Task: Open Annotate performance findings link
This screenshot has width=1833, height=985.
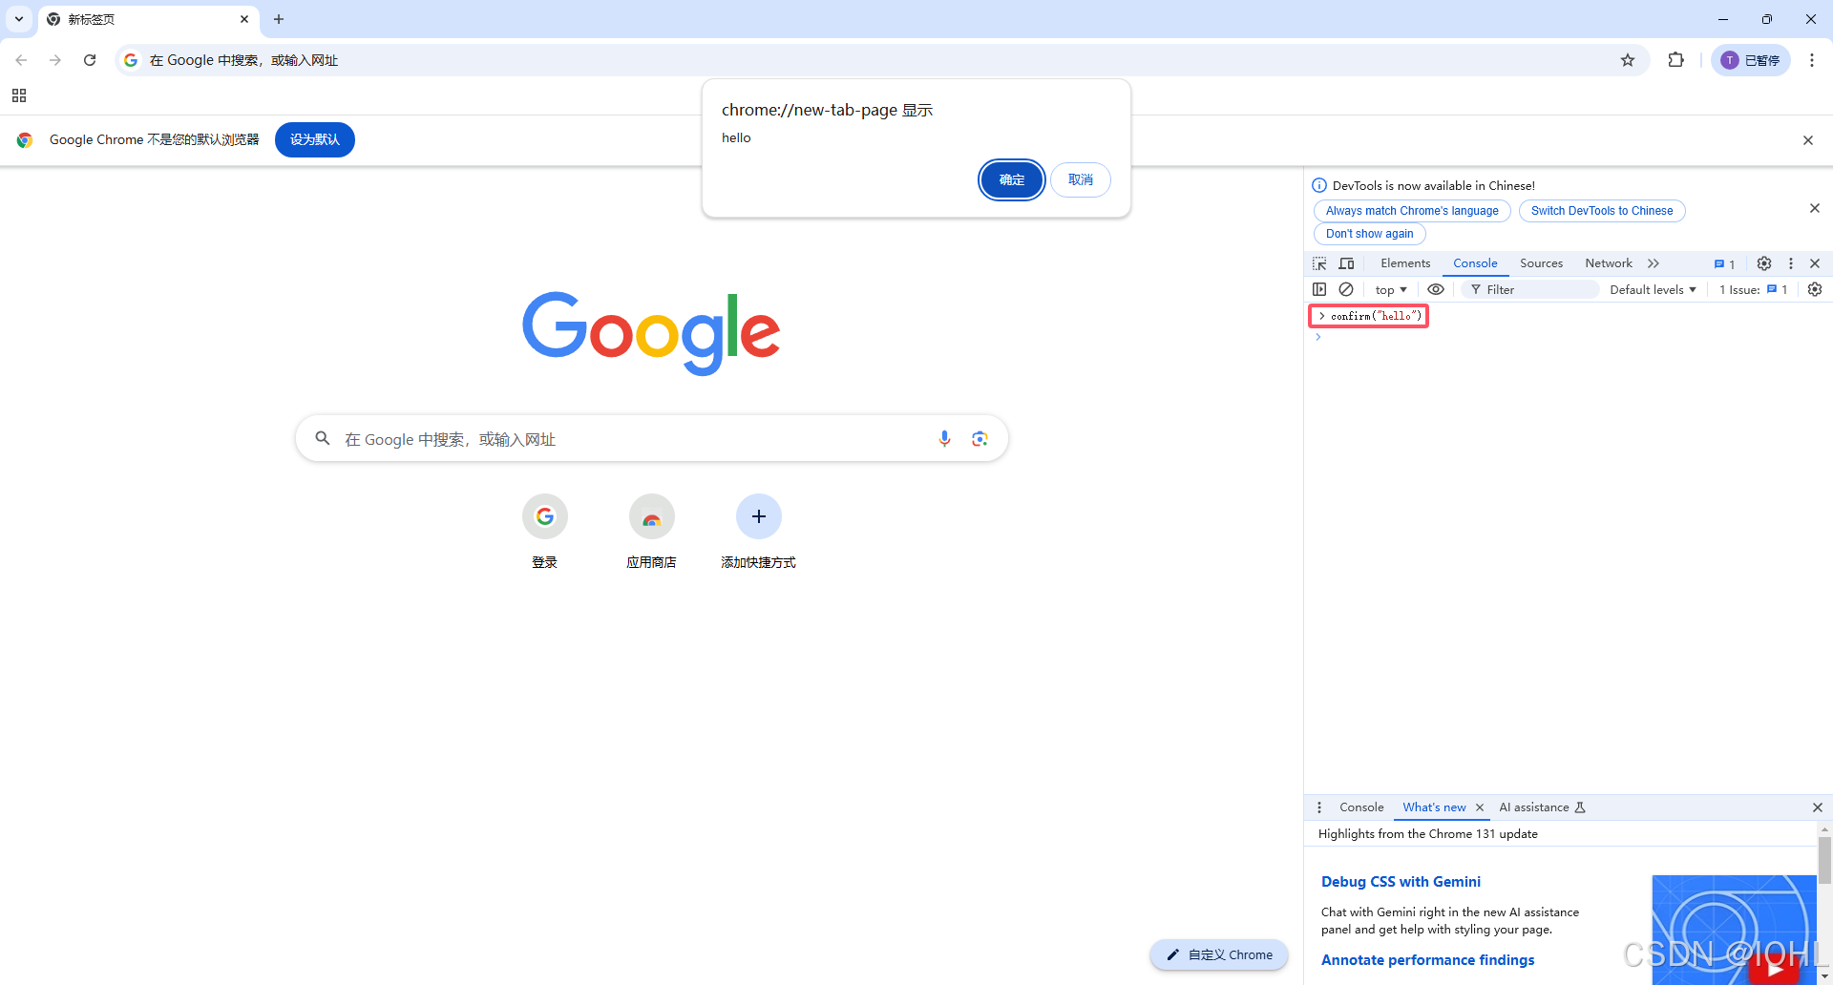Action: 1427,960
